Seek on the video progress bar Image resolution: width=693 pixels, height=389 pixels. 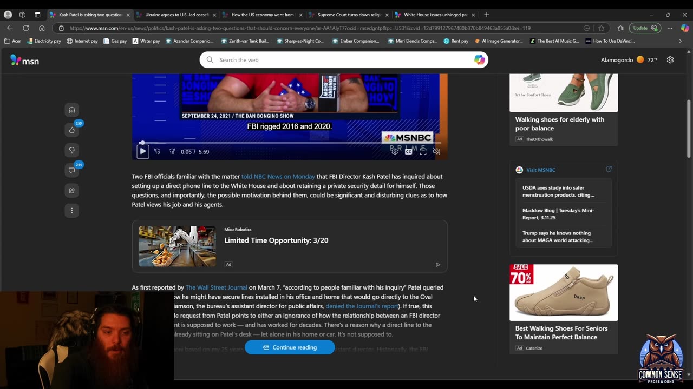coord(290,143)
